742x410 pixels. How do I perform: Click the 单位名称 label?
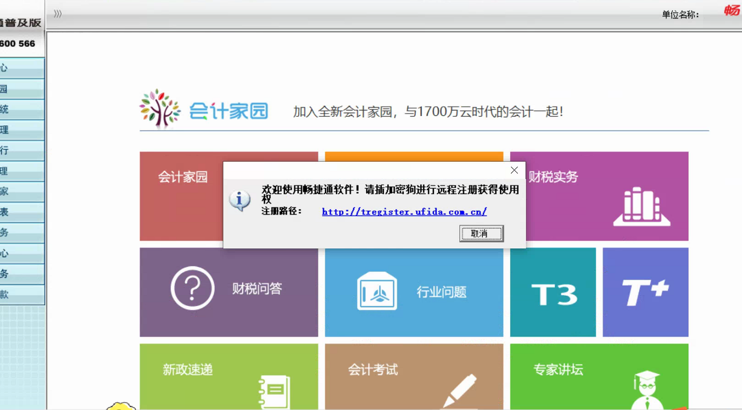point(680,14)
